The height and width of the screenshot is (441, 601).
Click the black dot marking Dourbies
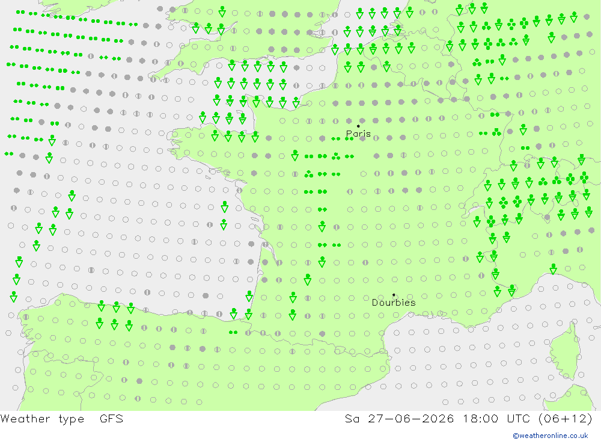[x=394, y=295]
